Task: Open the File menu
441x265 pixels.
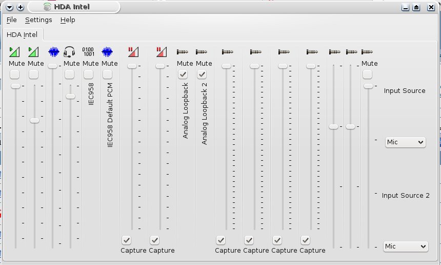Action: point(11,20)
